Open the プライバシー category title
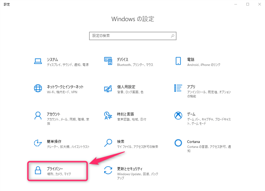This screenshot has height=191, width=265. pyautogui.click(x=55, y=169)
